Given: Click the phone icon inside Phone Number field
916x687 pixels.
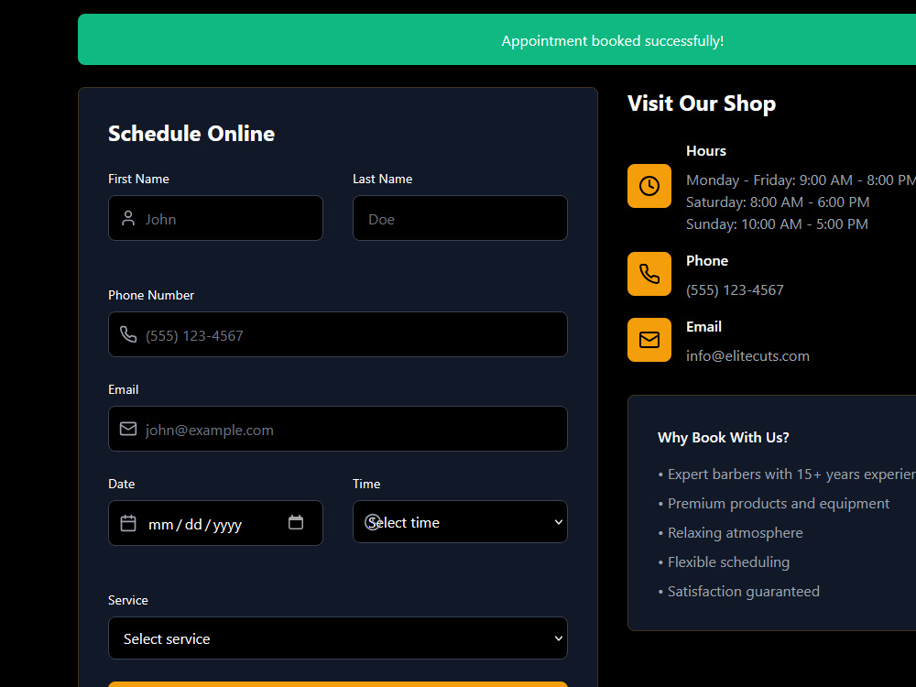Looking at the screenshot, I should tap(128, 334).
